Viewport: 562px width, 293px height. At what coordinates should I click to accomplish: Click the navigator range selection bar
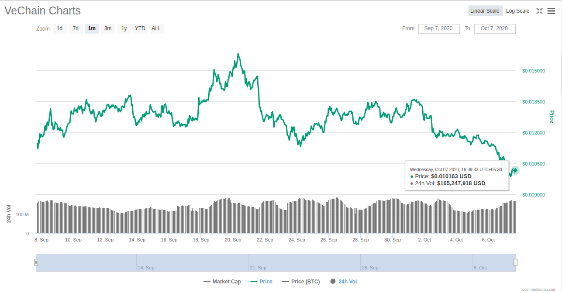coord(276,262)
